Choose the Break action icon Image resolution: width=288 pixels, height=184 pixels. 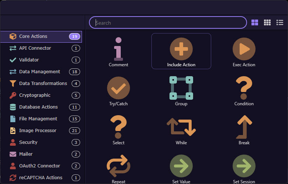click(x=244, y=127)
